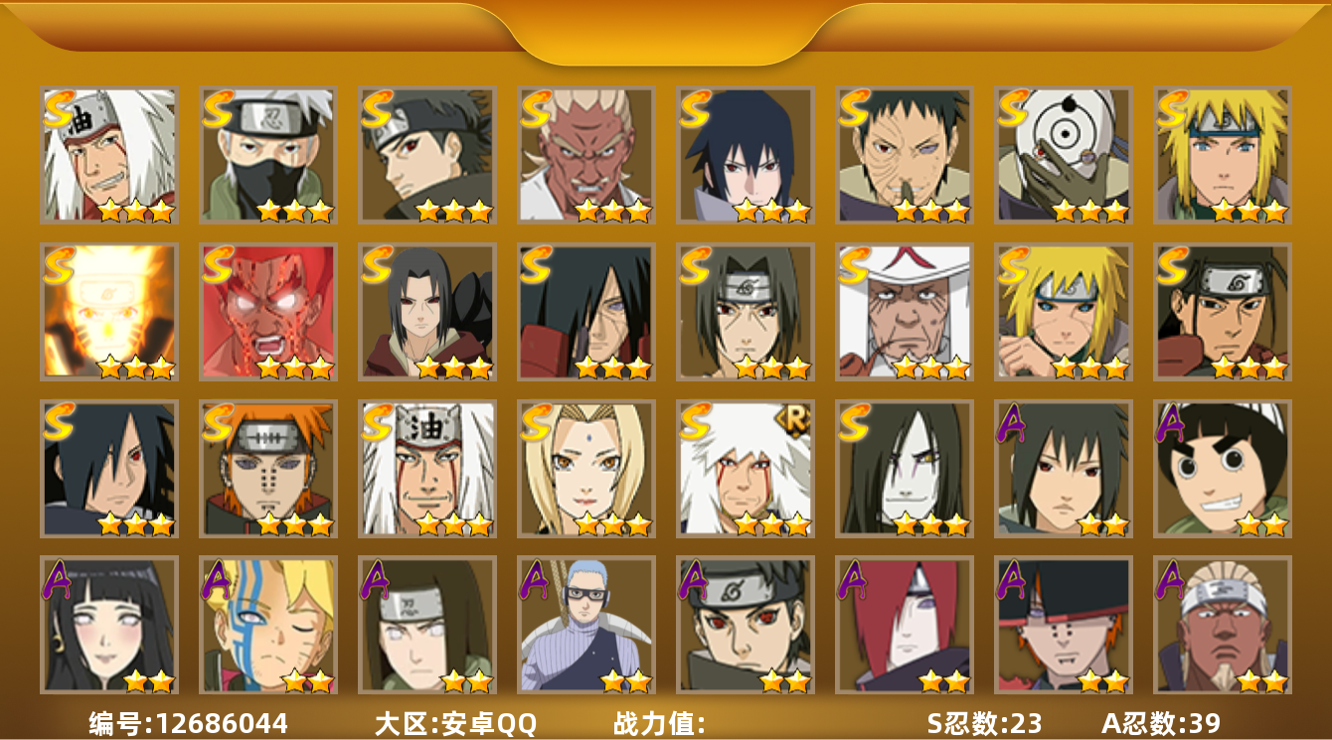
Task: Select the red-haired Nagato A-rank portrait
Action: pos(904,625)
